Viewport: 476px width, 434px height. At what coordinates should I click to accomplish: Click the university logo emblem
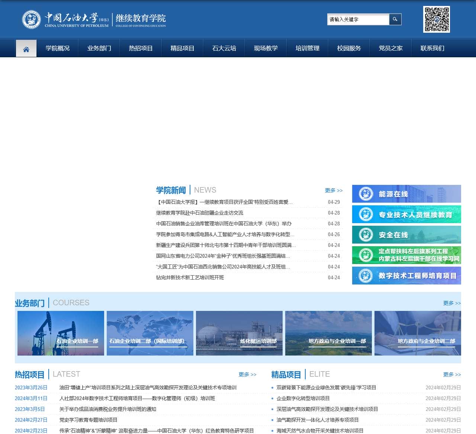tap(31, 19)
